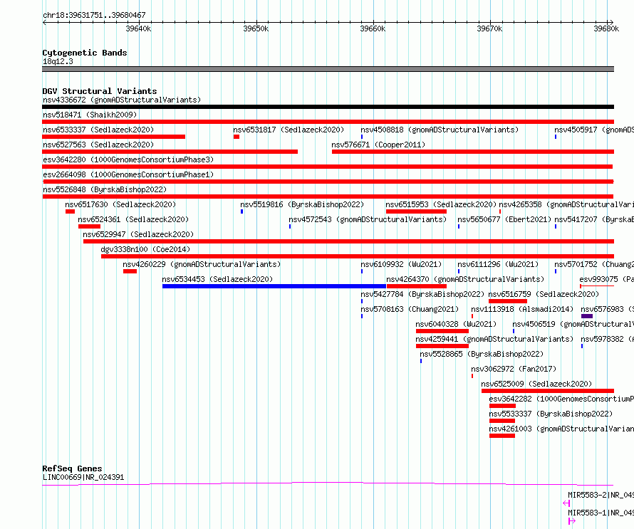Open nsv4508818 gnomADStructuralVariants entry
Image resolution: width=634 pixels, height=529 pixels.
[x=440, y=130]
